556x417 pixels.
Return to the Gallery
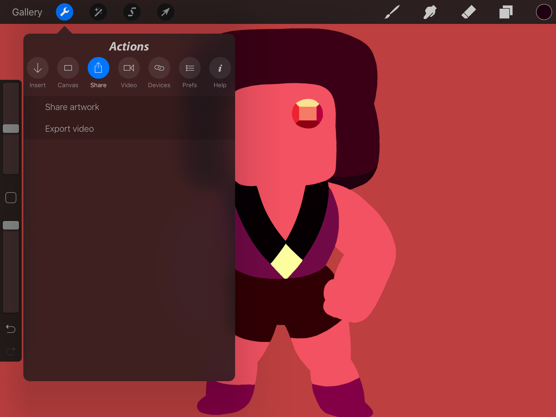27,12
